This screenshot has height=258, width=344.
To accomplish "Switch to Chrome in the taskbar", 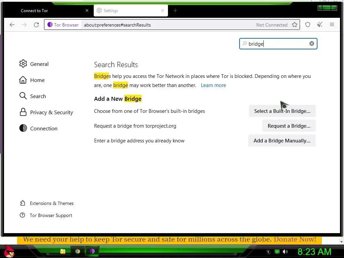I will pyautogui.click(x=78, y=251).
